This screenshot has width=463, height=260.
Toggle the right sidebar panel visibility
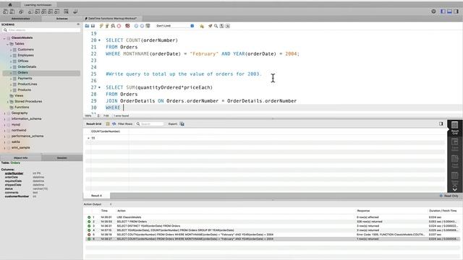456,12
